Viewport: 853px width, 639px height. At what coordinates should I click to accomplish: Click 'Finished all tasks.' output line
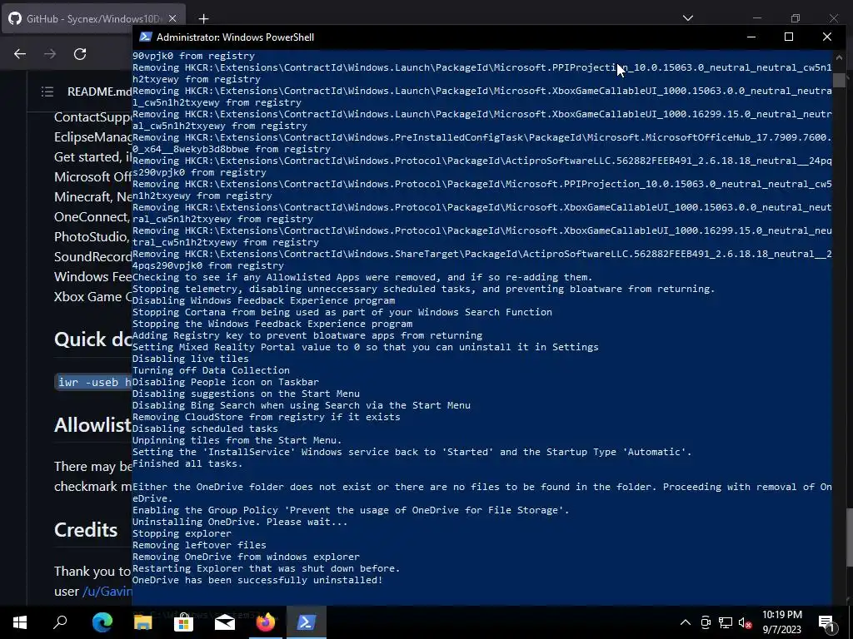(x=187, y=463)
